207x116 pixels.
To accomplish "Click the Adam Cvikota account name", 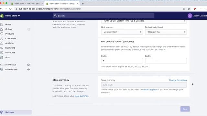I will coord(200,16).
